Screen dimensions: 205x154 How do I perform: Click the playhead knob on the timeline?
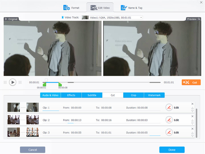coord(46,80)
